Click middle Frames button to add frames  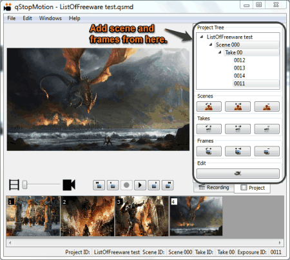point(238,151)
